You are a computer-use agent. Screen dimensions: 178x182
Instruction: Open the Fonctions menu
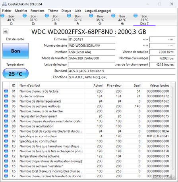tap(37, 11)
